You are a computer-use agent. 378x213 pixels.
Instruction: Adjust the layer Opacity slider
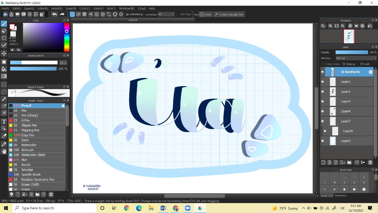[352, 52]
